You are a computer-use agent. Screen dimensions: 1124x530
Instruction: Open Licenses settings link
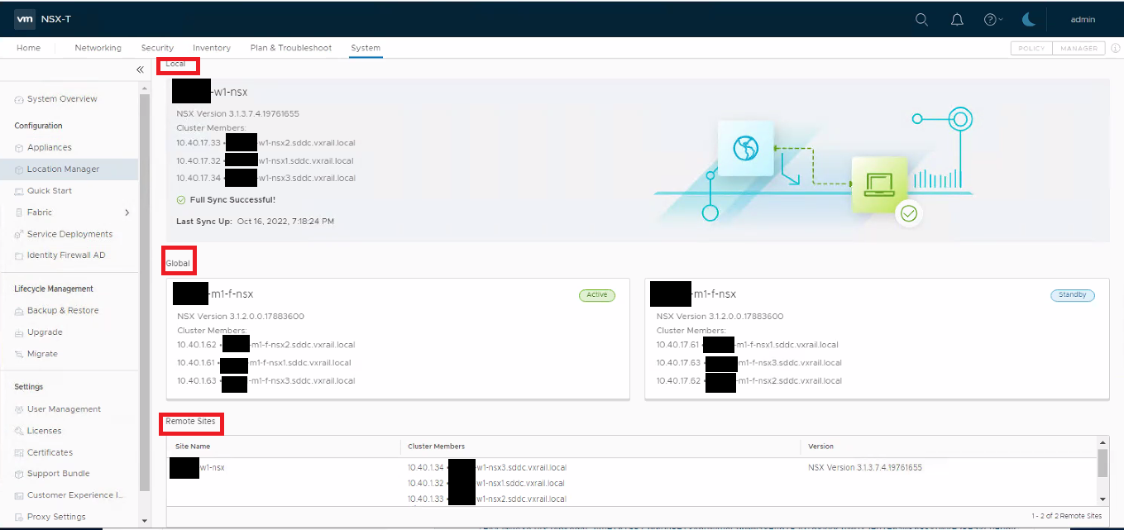coord(45,431)
